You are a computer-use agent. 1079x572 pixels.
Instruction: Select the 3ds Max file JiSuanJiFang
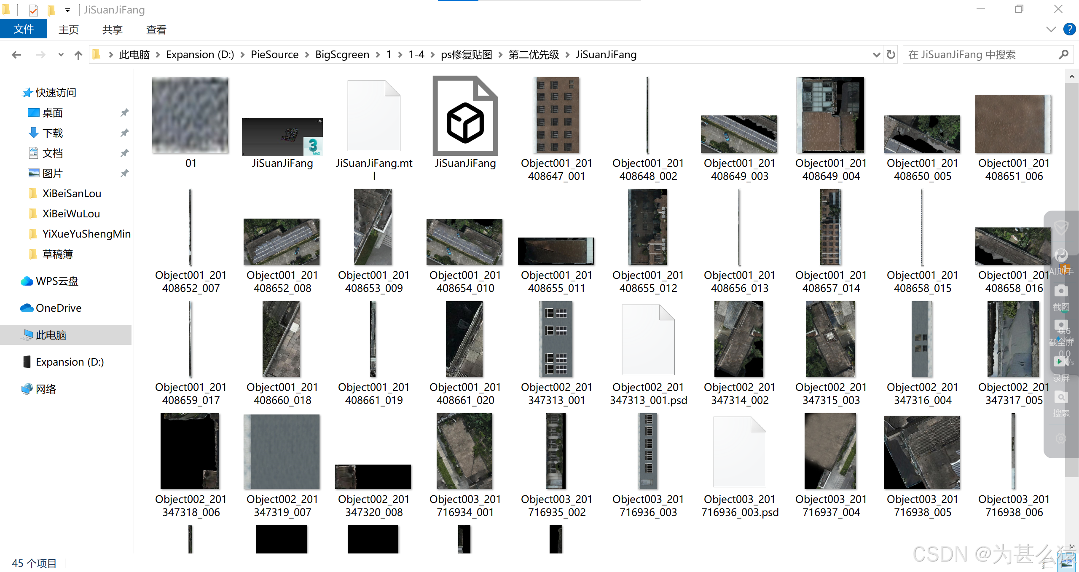[282, 143]
